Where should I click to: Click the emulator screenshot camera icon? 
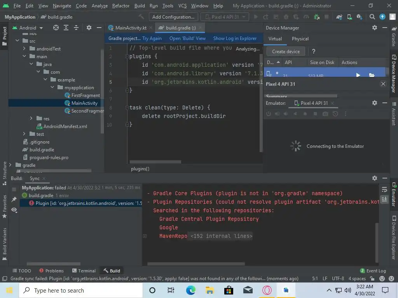325,114
